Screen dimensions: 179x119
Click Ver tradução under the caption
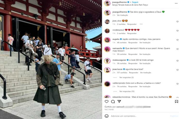tap(122, 15)
